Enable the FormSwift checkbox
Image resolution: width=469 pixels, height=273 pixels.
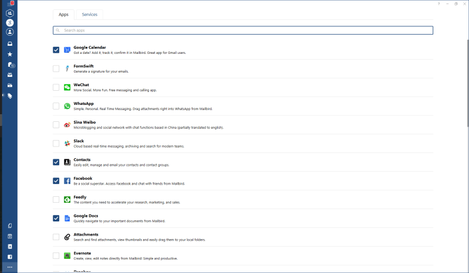pyautogui.click(x=56, y=69)
